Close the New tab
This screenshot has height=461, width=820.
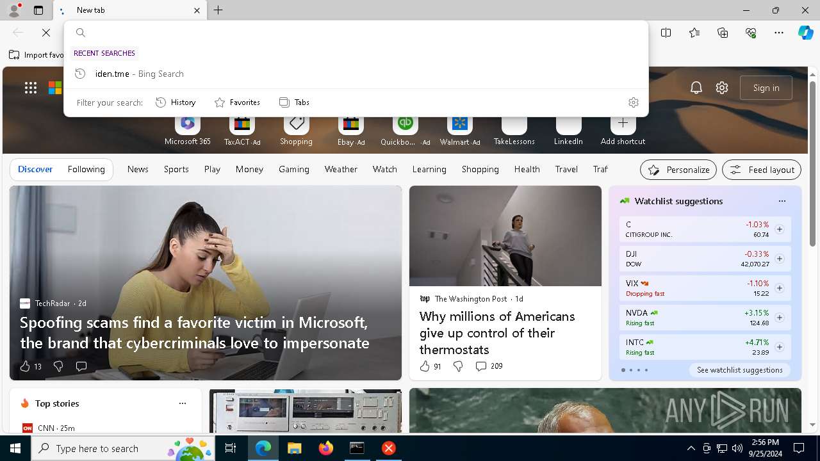point(197,10)
